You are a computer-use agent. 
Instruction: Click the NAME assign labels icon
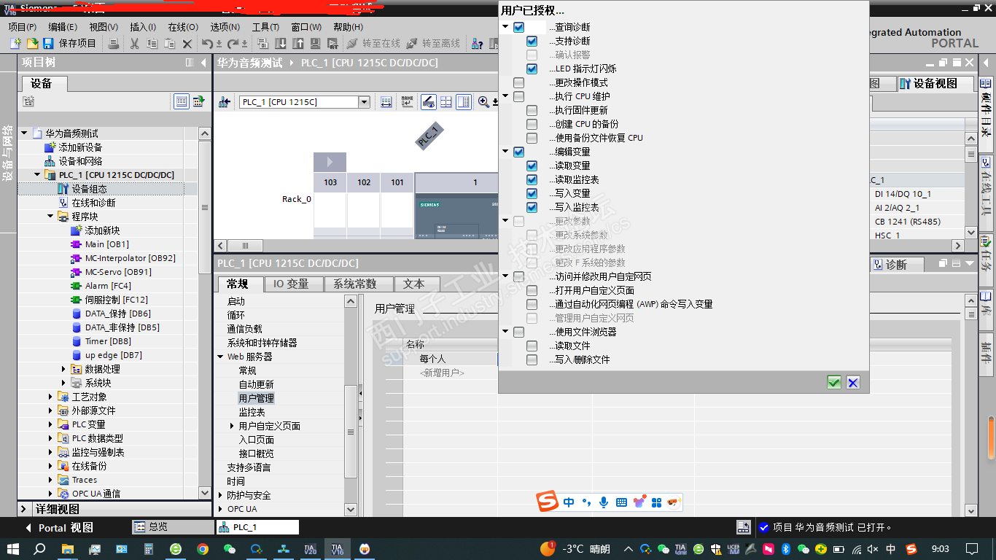coord(407,102)
